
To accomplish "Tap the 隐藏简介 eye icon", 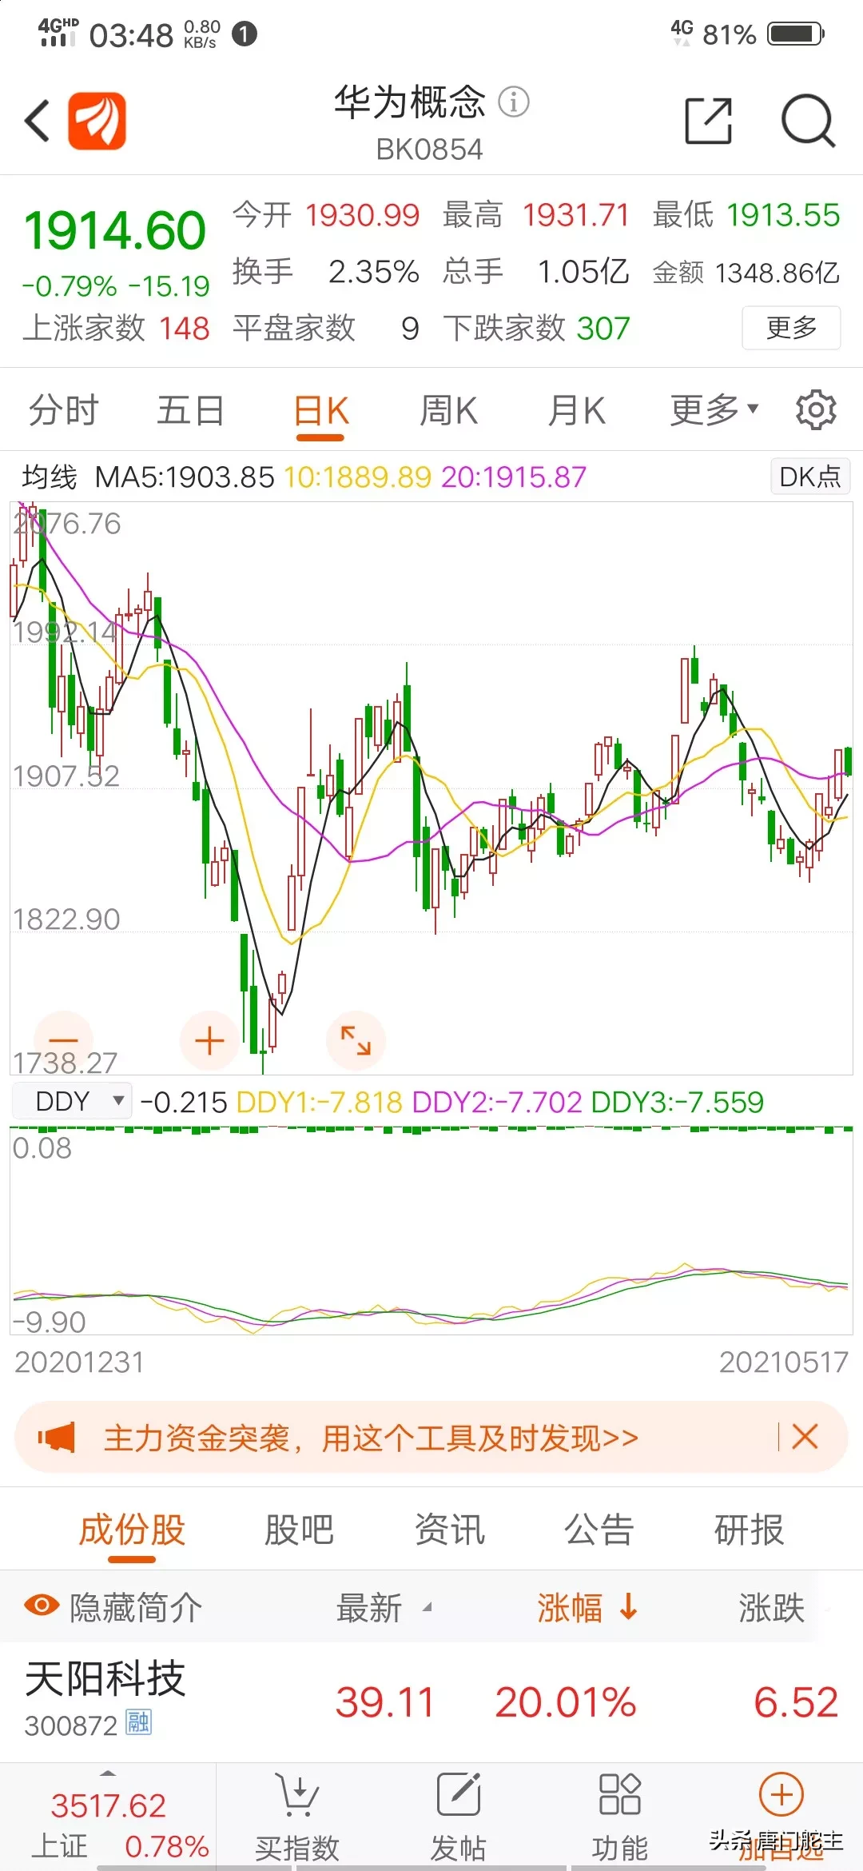I will [42, 1605].
